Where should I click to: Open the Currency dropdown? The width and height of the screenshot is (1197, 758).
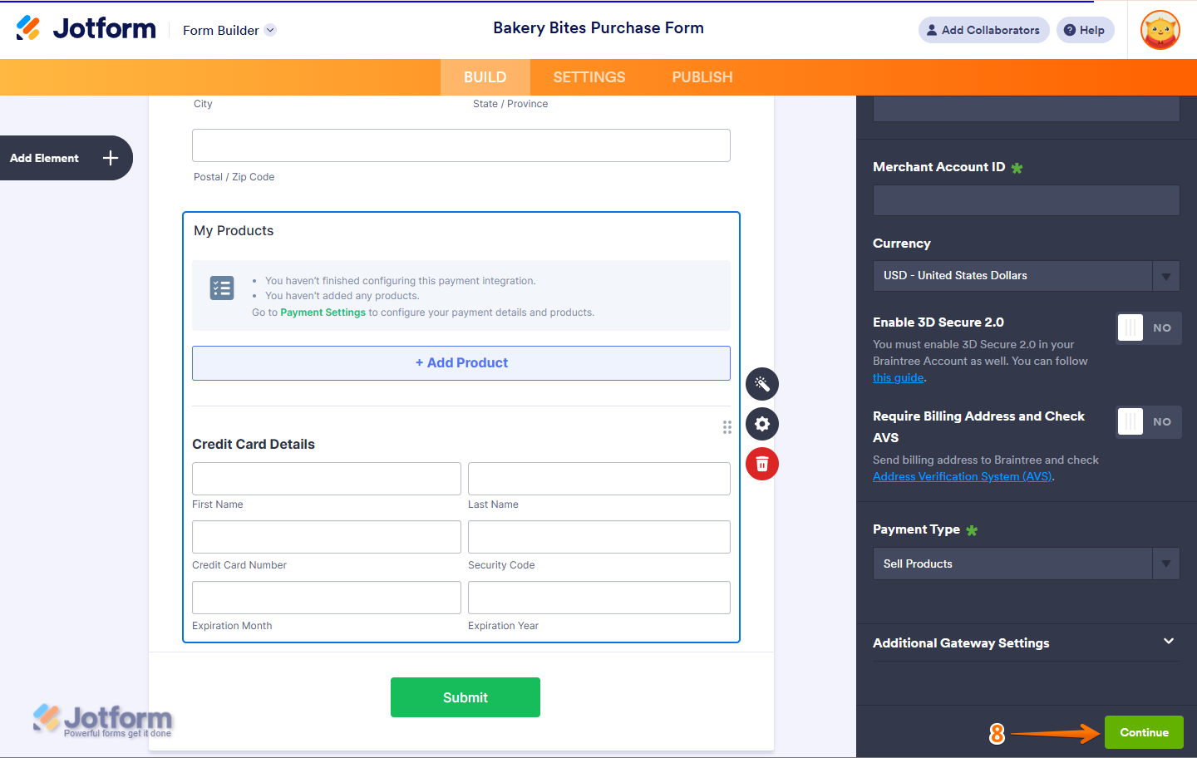1026,276
